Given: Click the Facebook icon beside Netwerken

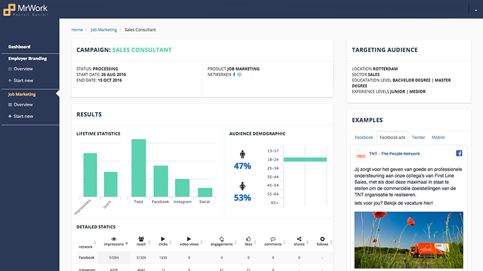Looking at the screenshot, I should [x=234, y=75].
